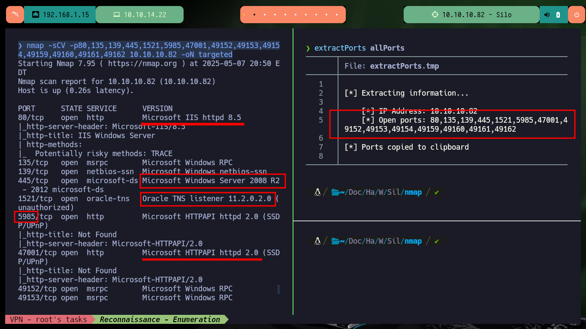Click the nmap -sCV command line
Image resolution: width=586 pixels, height=329 pixels.
coord(149,50)
